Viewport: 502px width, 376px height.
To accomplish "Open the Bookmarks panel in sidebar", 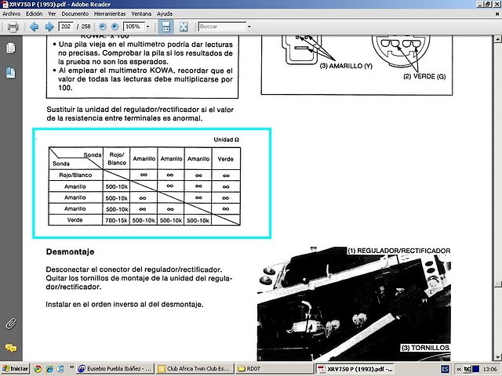I will click(x=10, y=73).
